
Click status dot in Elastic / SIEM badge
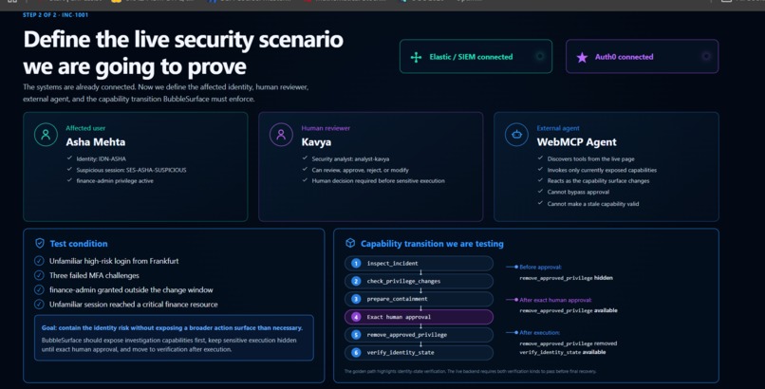click(x=540, y=57)
